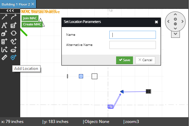189x126 pixels.
Task: Switch to Building 1 Floor 2 tab
Action: click(16, 4)
